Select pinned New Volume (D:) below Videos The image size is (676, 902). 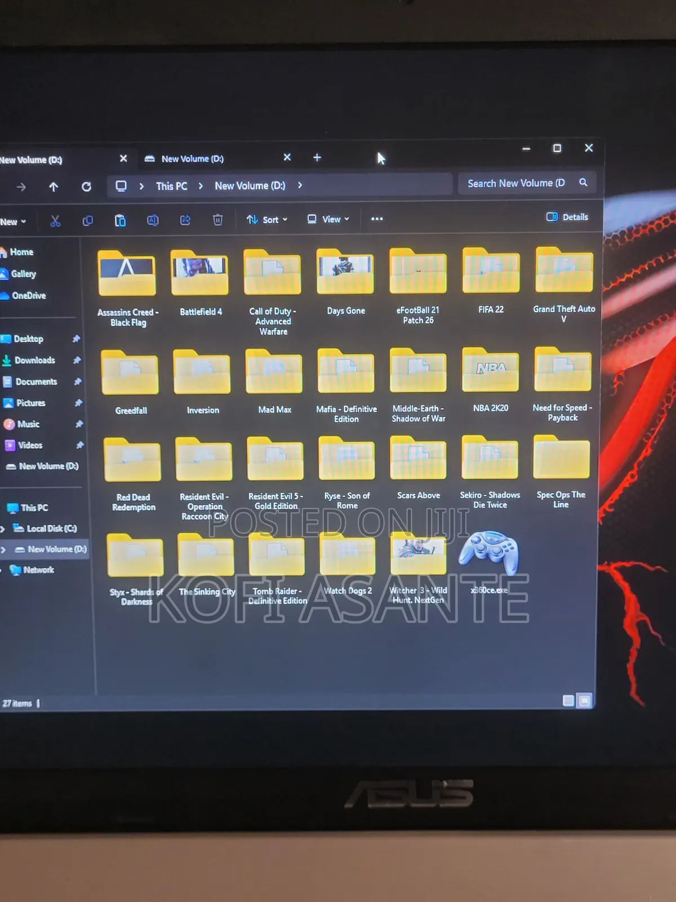point(42,466)
